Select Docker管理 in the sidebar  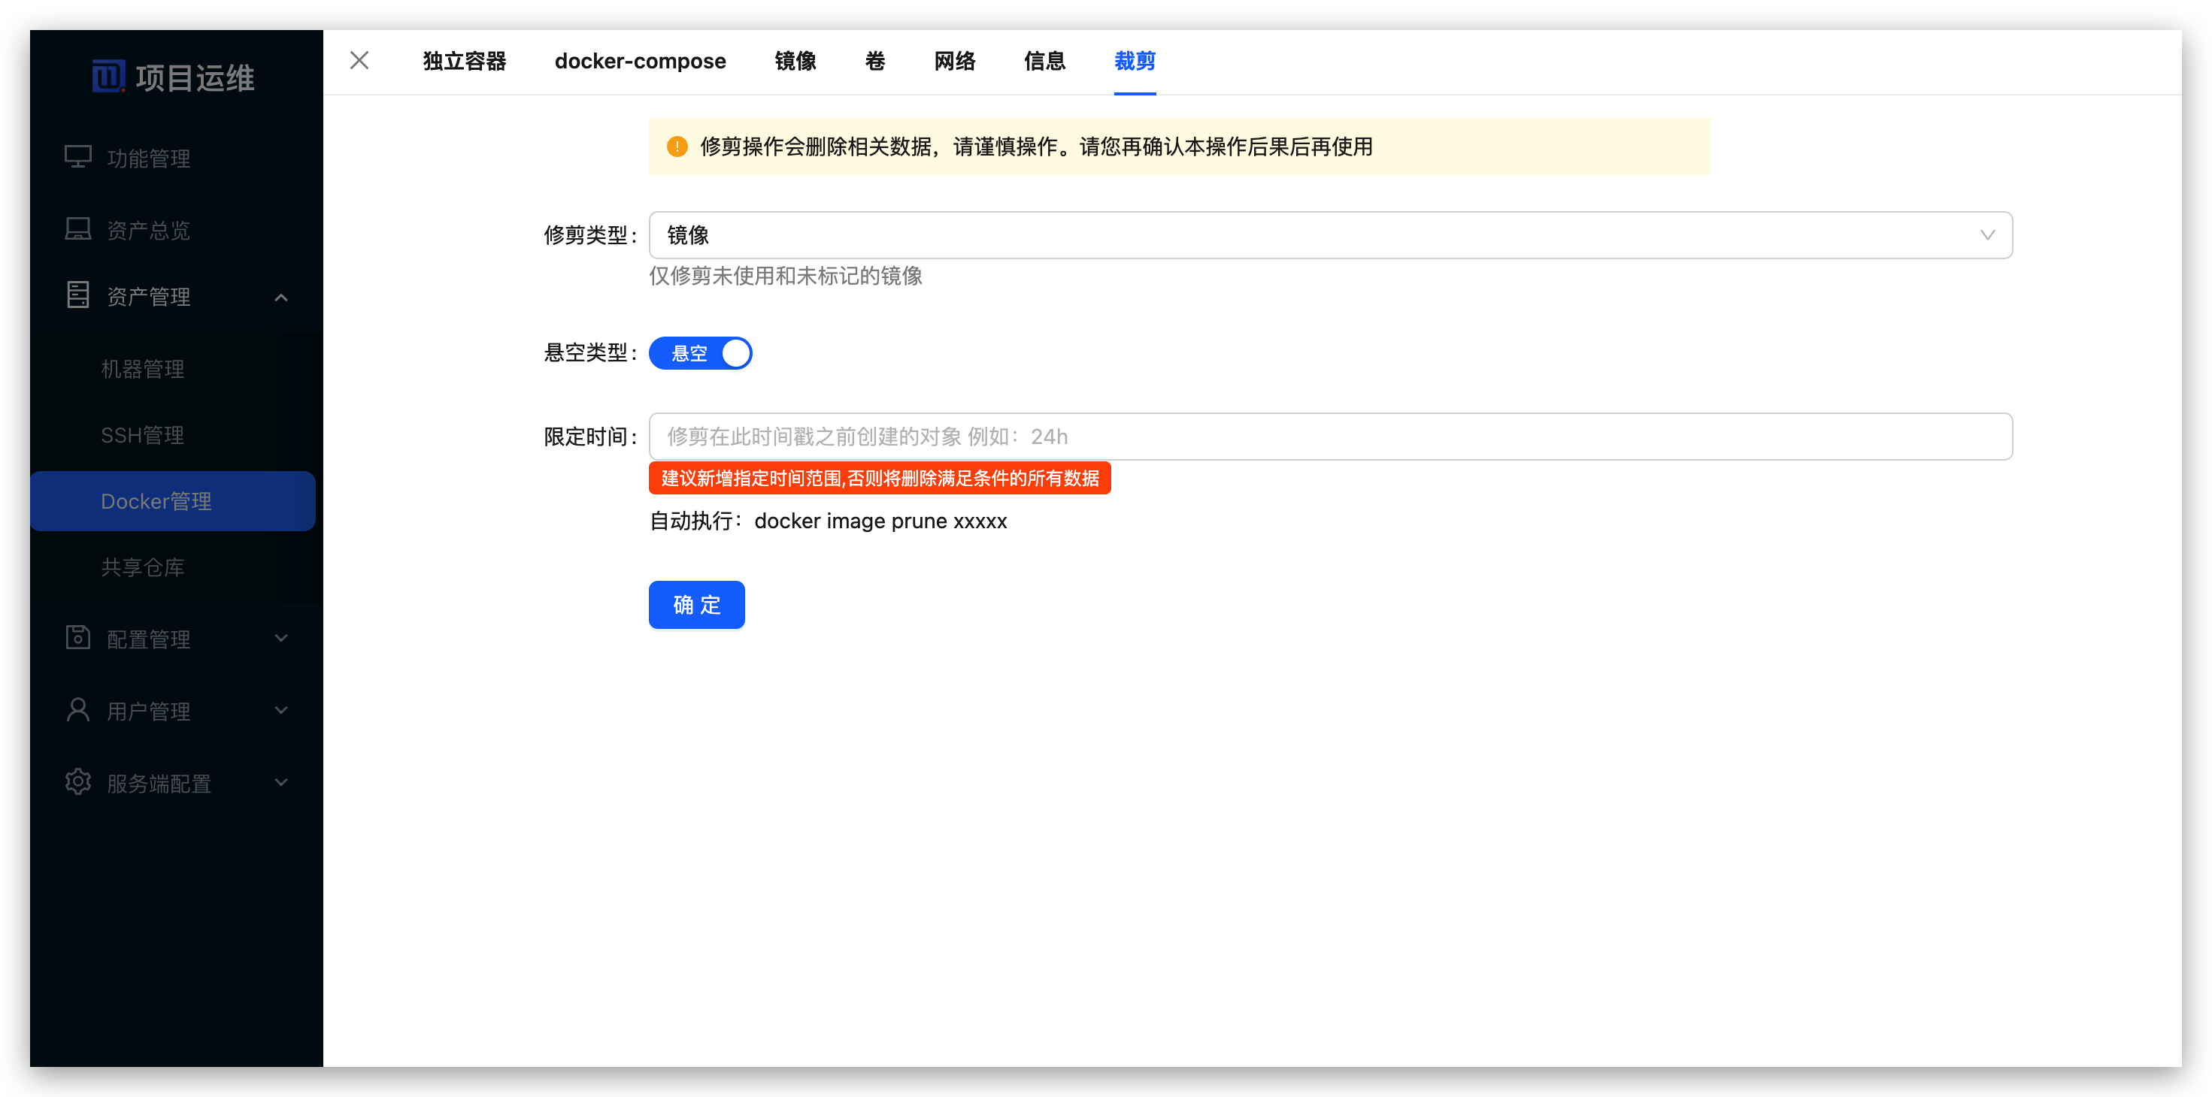[x=156, y=500]
